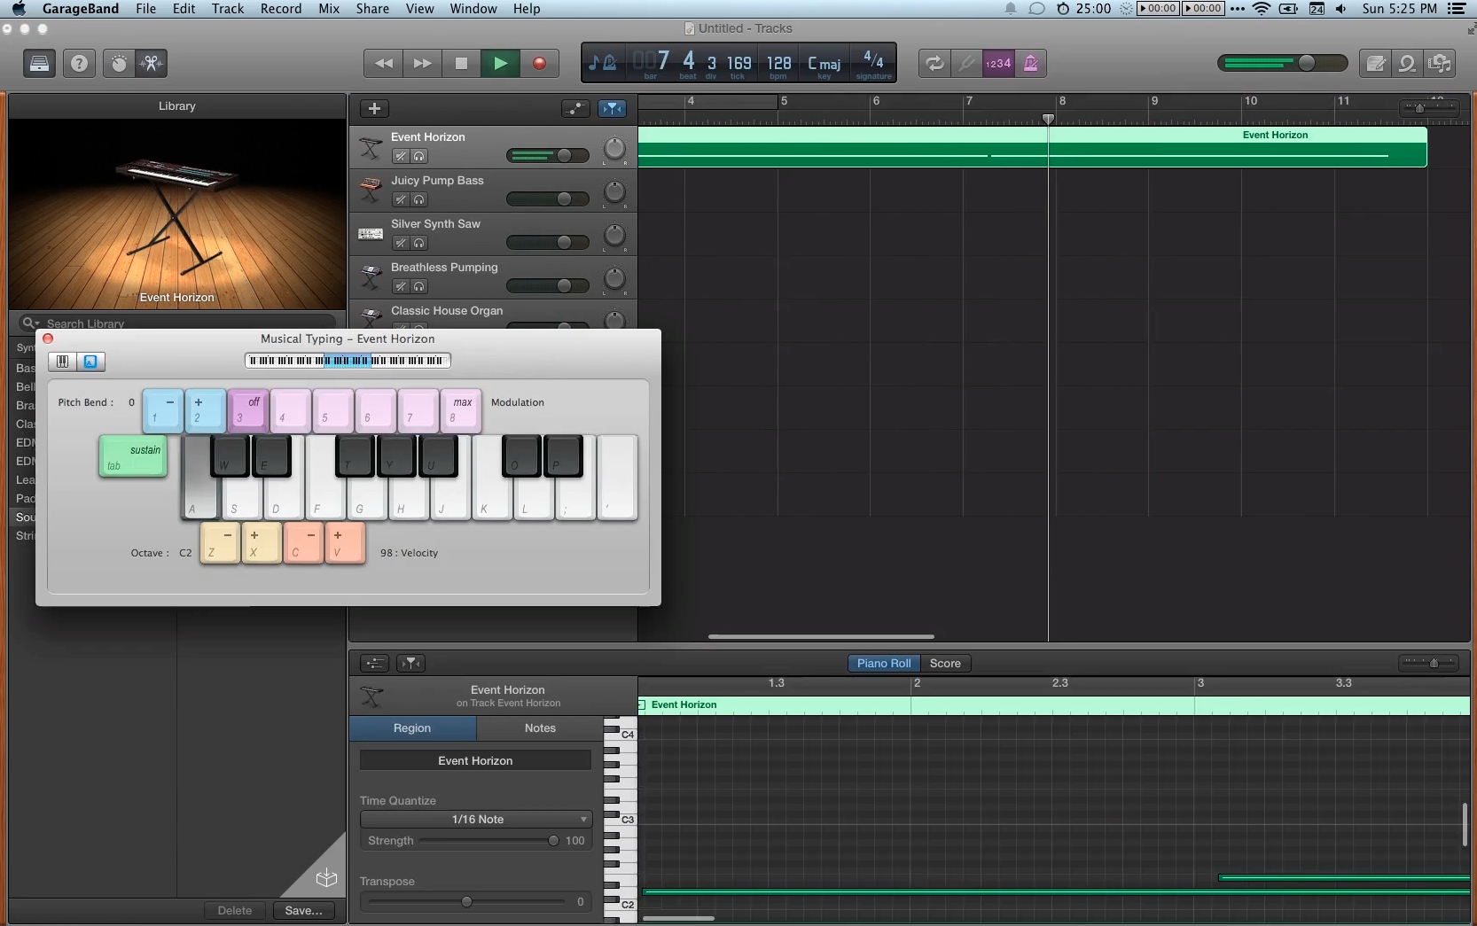Show Smart Controls knob button
The width and height of the screenshot is (1477, 926).
119,63
